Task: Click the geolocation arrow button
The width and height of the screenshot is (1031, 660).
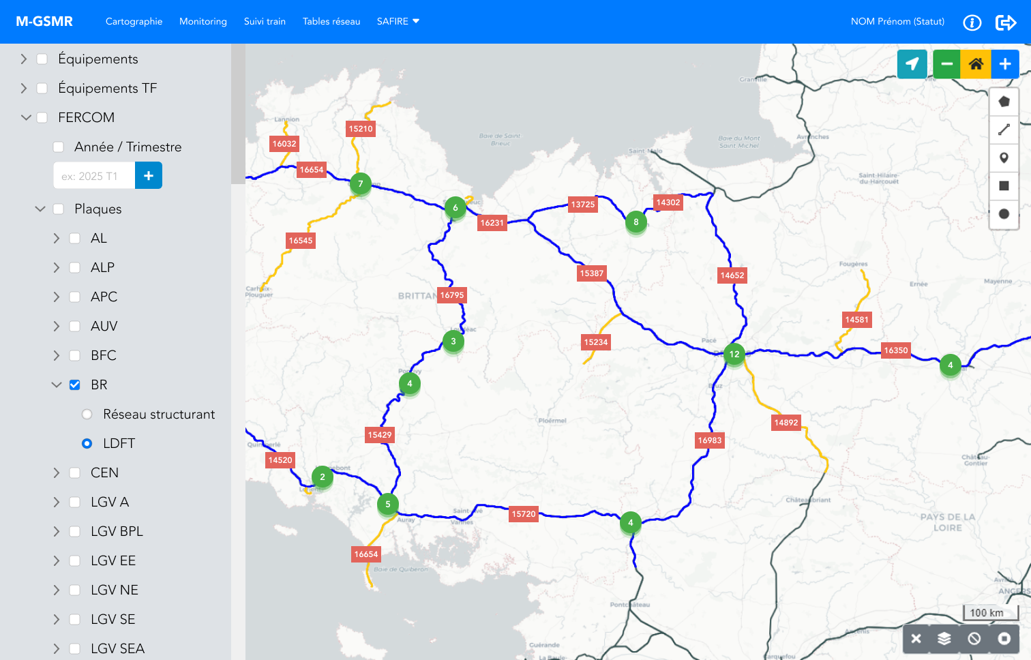Action: (x=912, y=64)
